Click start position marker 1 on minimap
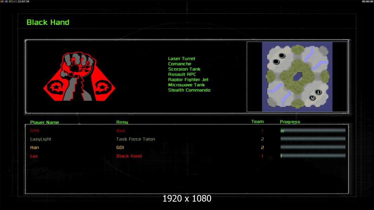 [x=318, y=92]
